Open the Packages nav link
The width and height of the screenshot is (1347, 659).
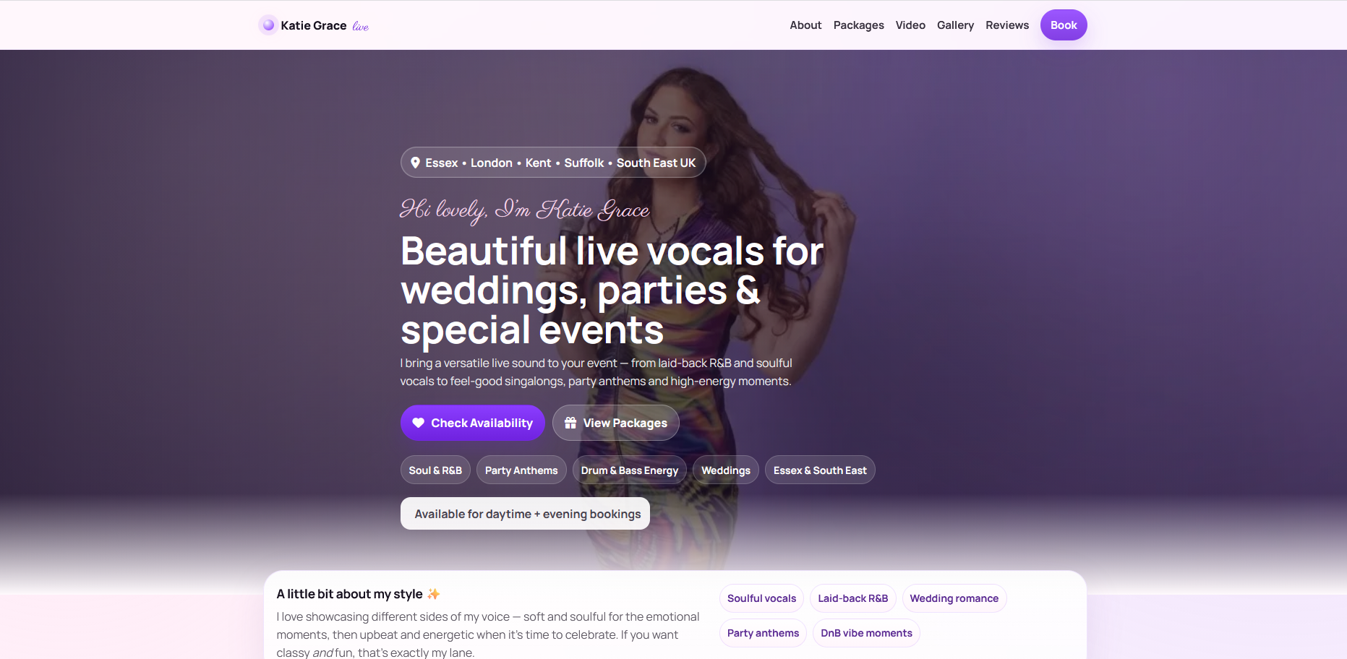coord(858,25)
